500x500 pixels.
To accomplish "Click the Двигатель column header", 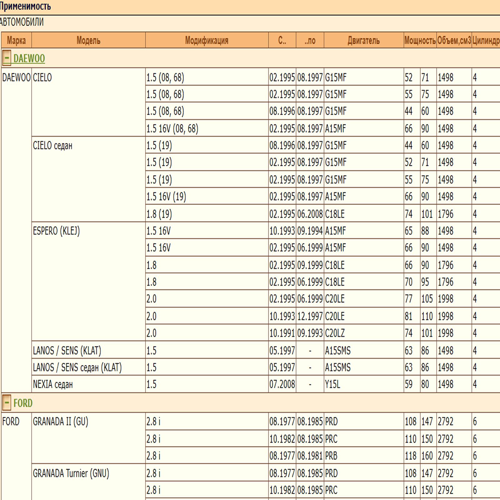I will coord(363,40).
